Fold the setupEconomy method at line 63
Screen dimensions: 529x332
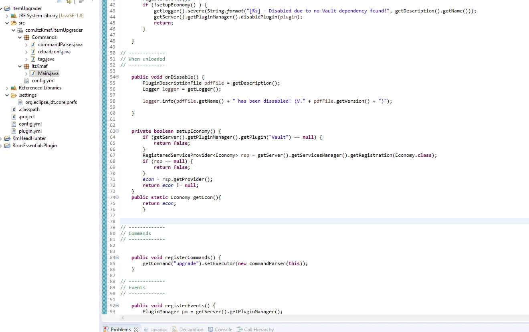pyautogui.click(x=117, y=131)
